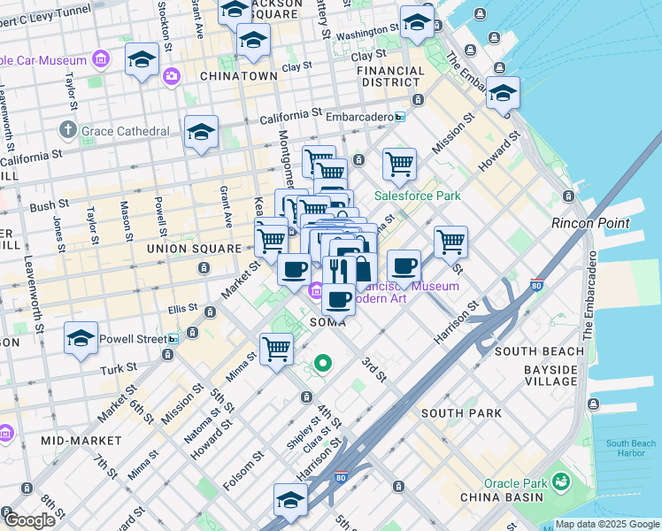Click graduation cap marker beside Powell Street station

81,341
